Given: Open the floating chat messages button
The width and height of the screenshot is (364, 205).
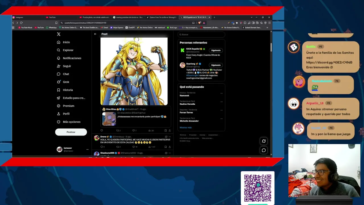Looking at the screenshot, I should pos(264,150).
